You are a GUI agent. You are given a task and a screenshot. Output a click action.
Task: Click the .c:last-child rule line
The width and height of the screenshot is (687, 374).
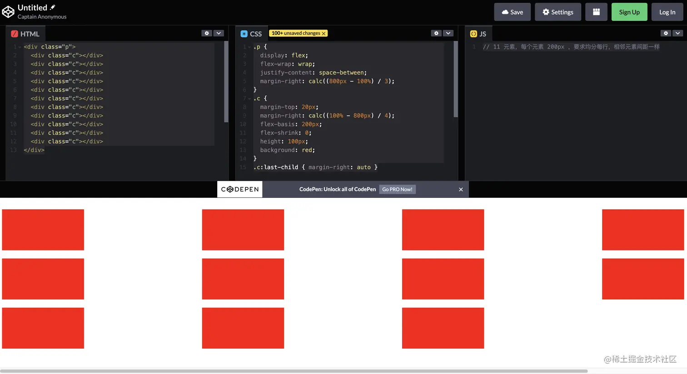(x=315, y=167)
